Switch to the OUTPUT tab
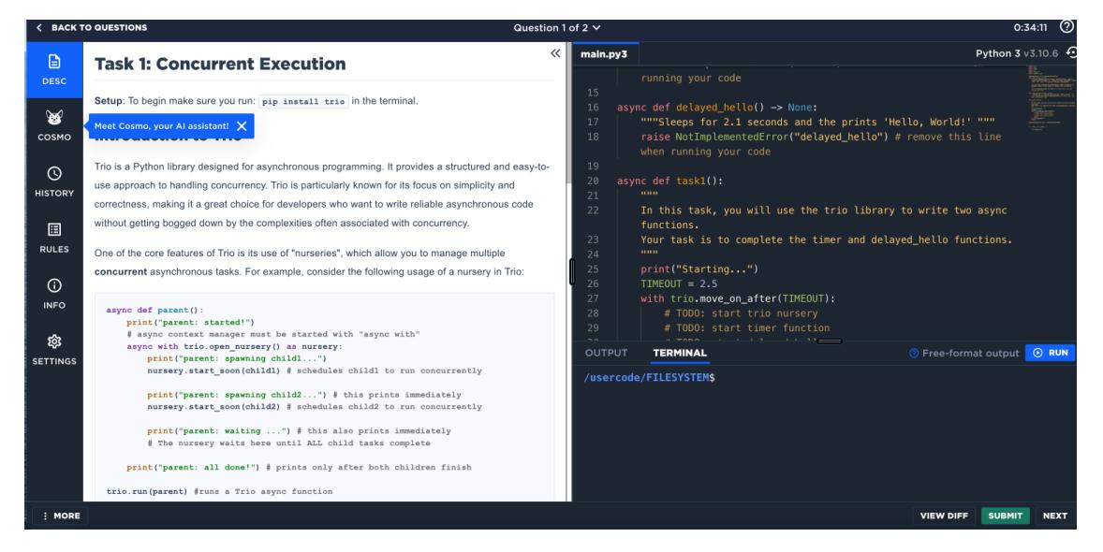This screenshot has width=1103, height=552. [x=606, y=353]
